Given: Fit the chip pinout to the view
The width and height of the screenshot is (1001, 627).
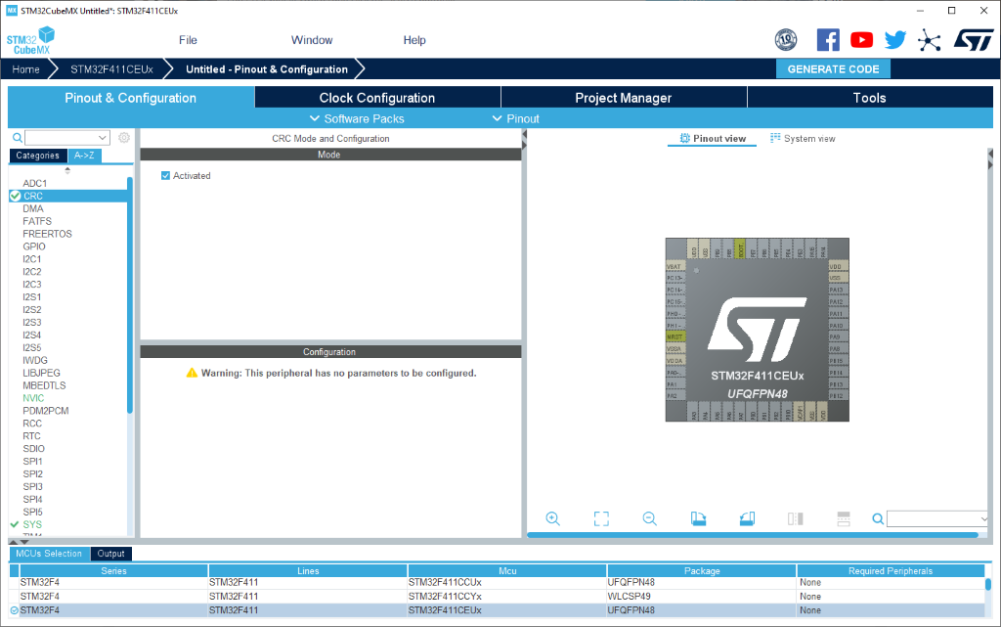Looking at the screenshot, I should (x=601, y=518).
